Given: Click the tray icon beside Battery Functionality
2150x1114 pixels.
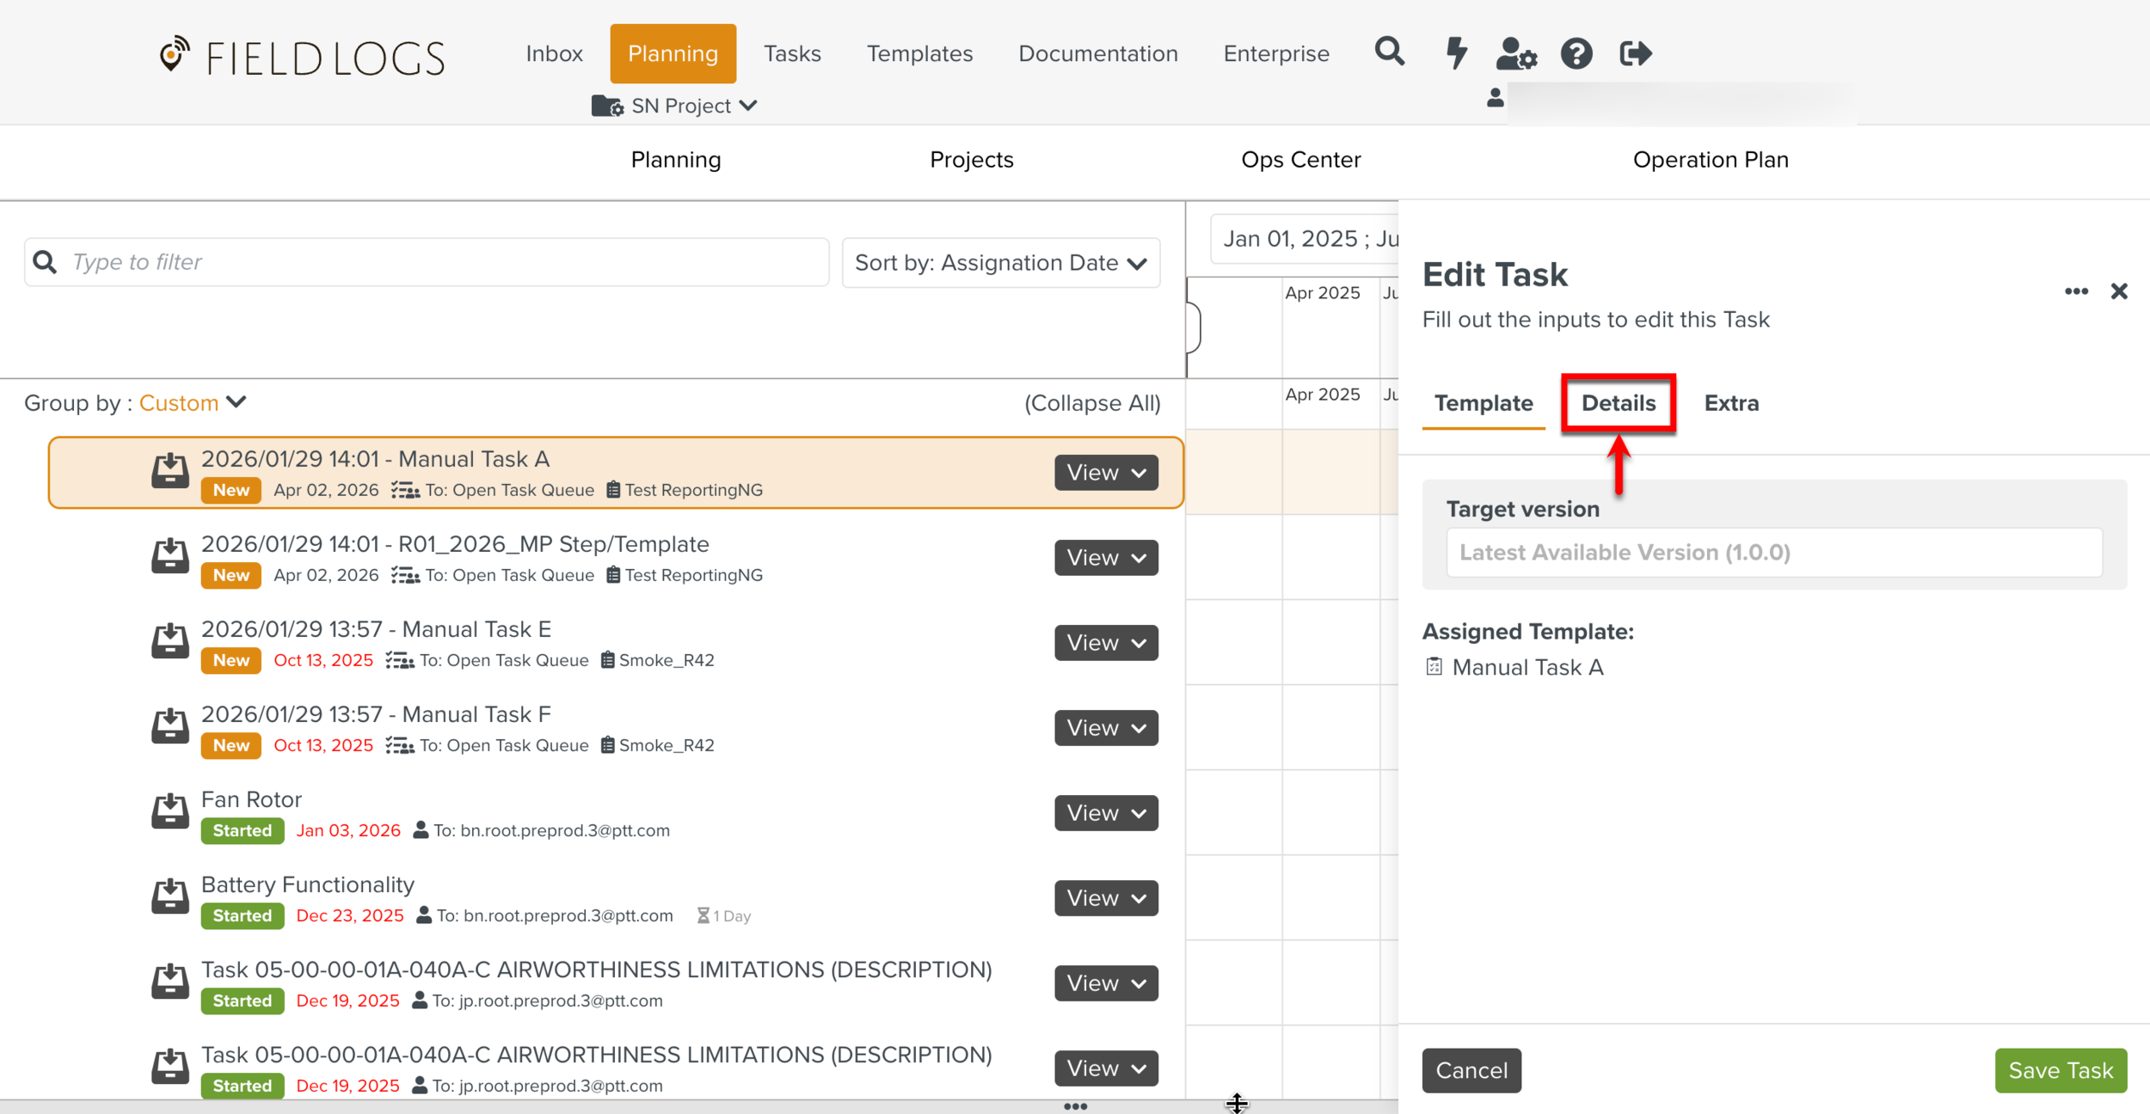Looking at the screenshot, I should tap(170, 897).
